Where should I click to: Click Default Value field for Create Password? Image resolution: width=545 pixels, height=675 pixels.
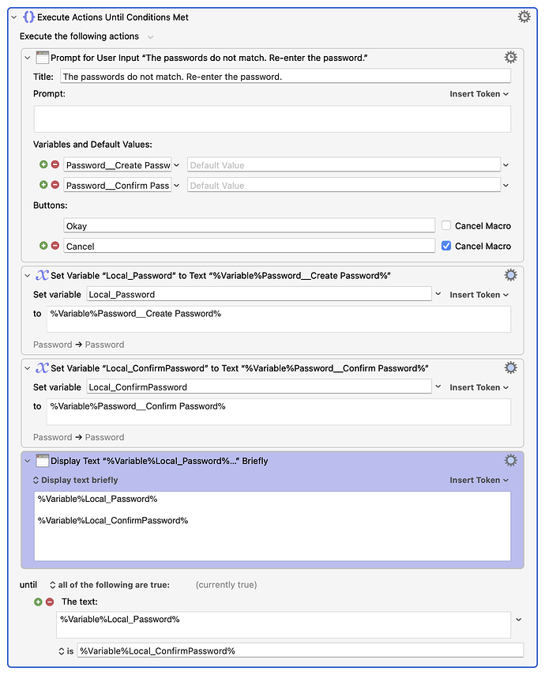[x=344, y=165]
